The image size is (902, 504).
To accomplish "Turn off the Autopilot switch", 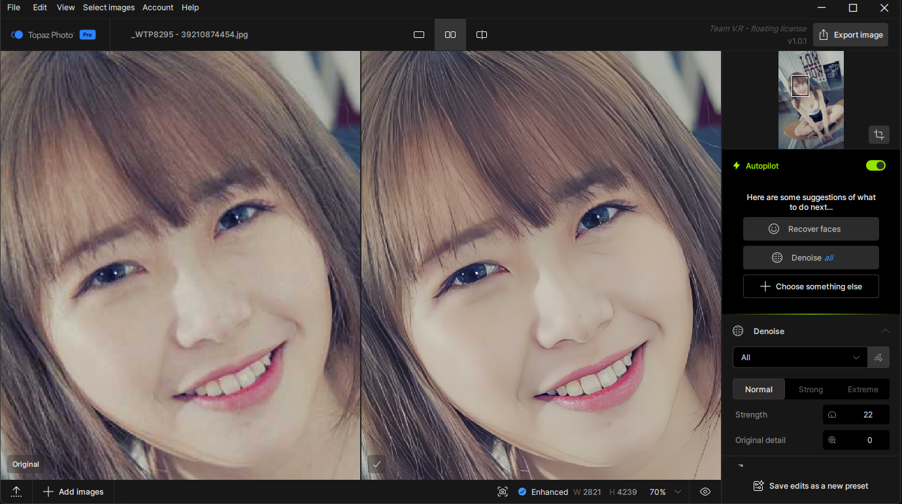I will click(x=875, y=165).
